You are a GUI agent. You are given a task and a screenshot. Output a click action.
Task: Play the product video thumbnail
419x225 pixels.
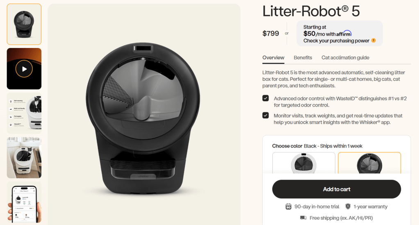[x=24, y=69]
